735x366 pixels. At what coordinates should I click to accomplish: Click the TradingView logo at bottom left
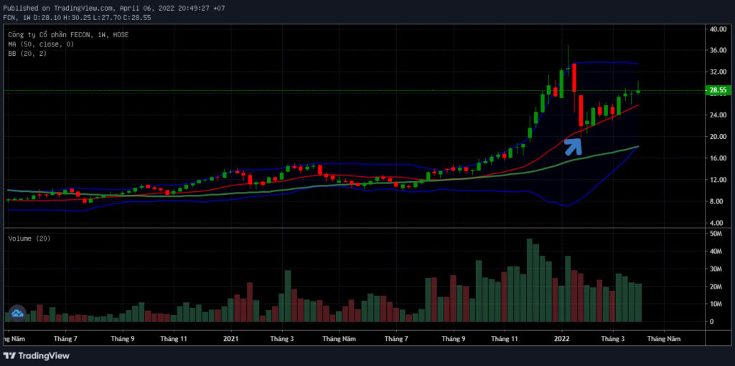36,356
